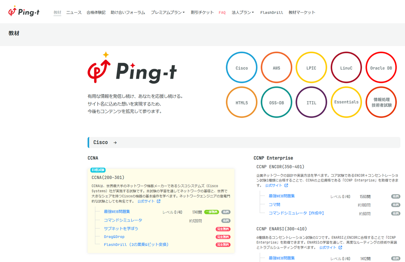The image size is (405, 262).
Task: Open the Drag&Drop link
Action: tap(114, 237)
